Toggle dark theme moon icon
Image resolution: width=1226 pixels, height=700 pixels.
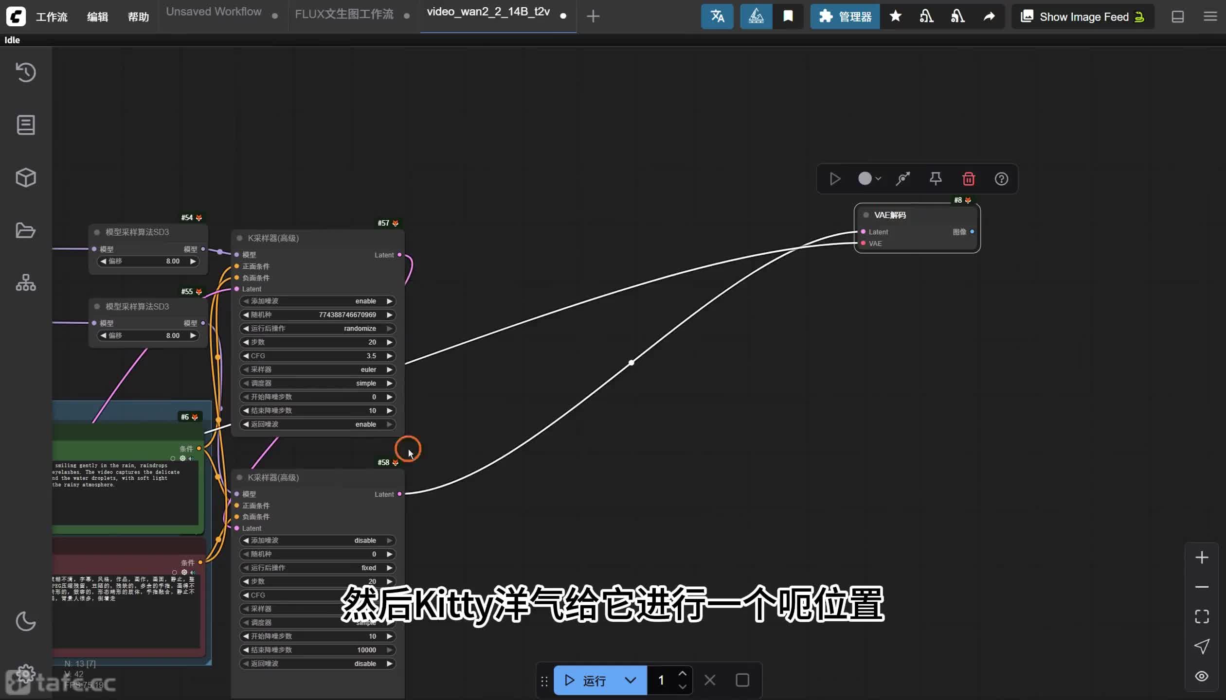(x=26, y=621)
